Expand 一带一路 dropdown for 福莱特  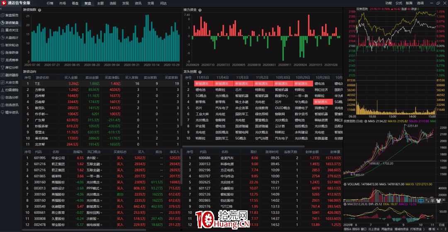[101, 176]
